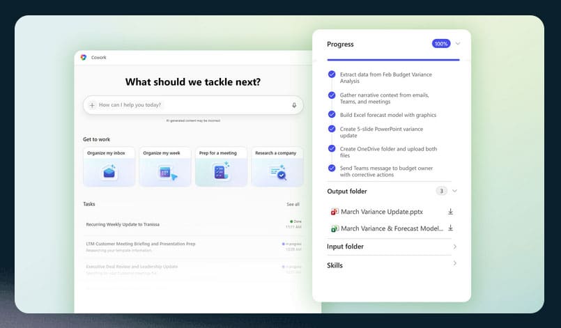The image size is (561, 328).
Task: Open the Organize my week card
Action: (165, 166)
